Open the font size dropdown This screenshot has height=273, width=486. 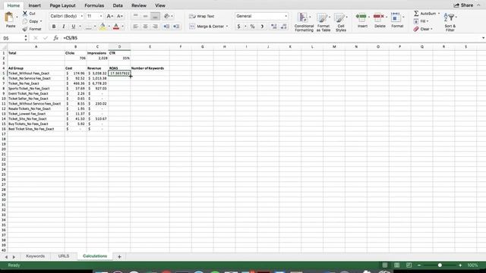coord(101,16)
